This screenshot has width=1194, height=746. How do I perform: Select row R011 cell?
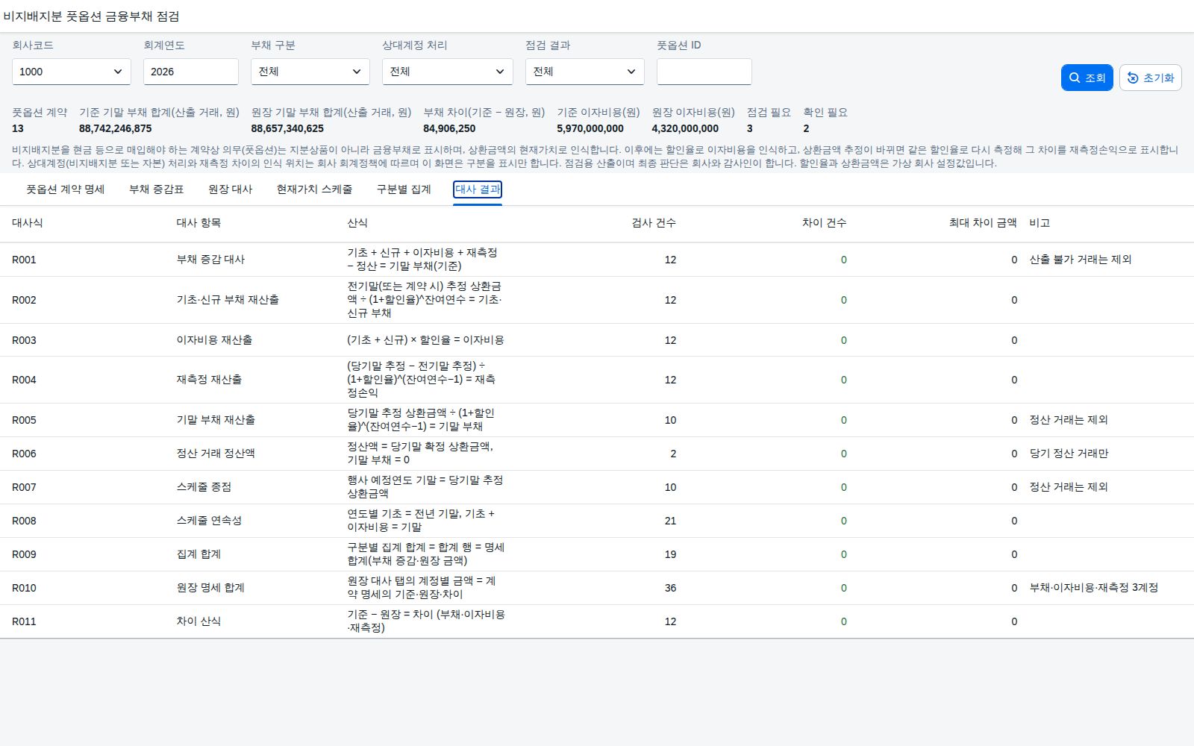pyautogui.click(x=24, y=621)
